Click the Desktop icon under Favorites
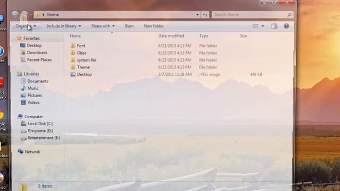The image size is (340, 191). coord(23,46)
